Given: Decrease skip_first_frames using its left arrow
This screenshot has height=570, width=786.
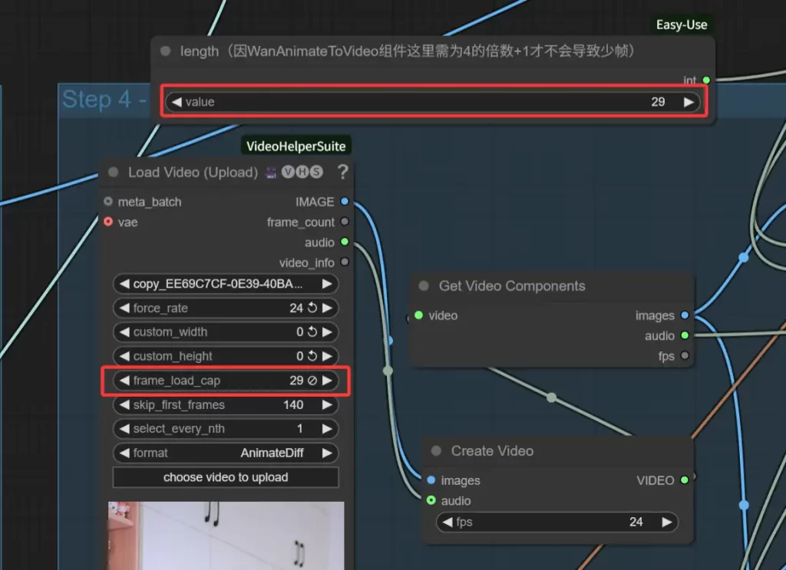Looking at the screenshot, I should pos(123,404).
